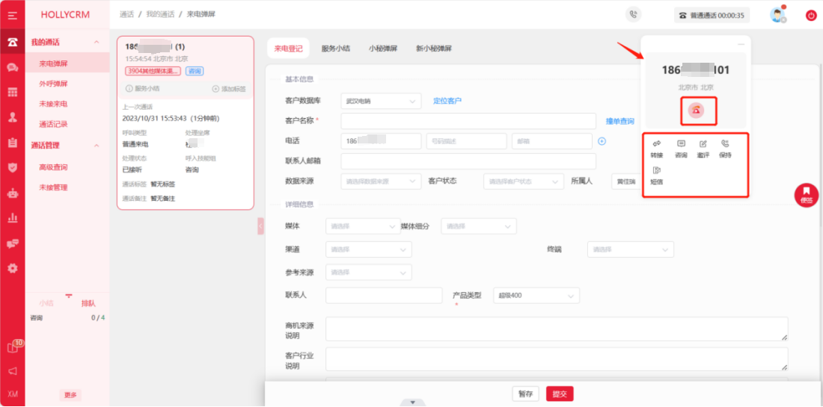Collapse the 我的通话 menu group

coord(97,42)
